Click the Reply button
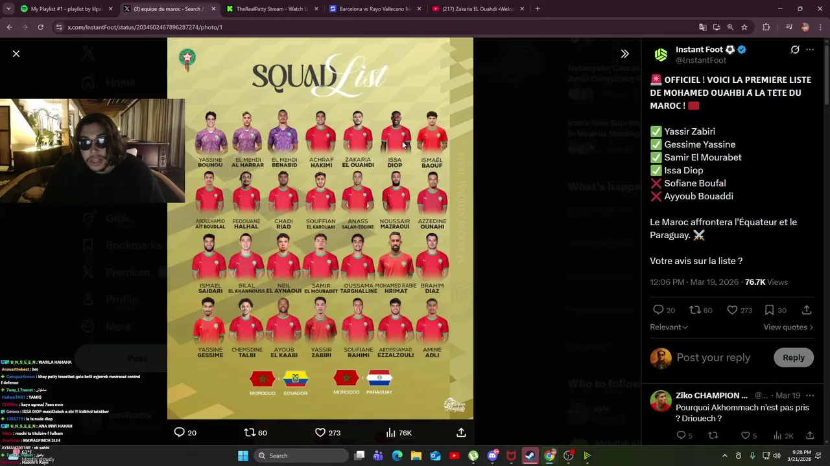This screenshot has height=466, width=830. pos(793,357)
